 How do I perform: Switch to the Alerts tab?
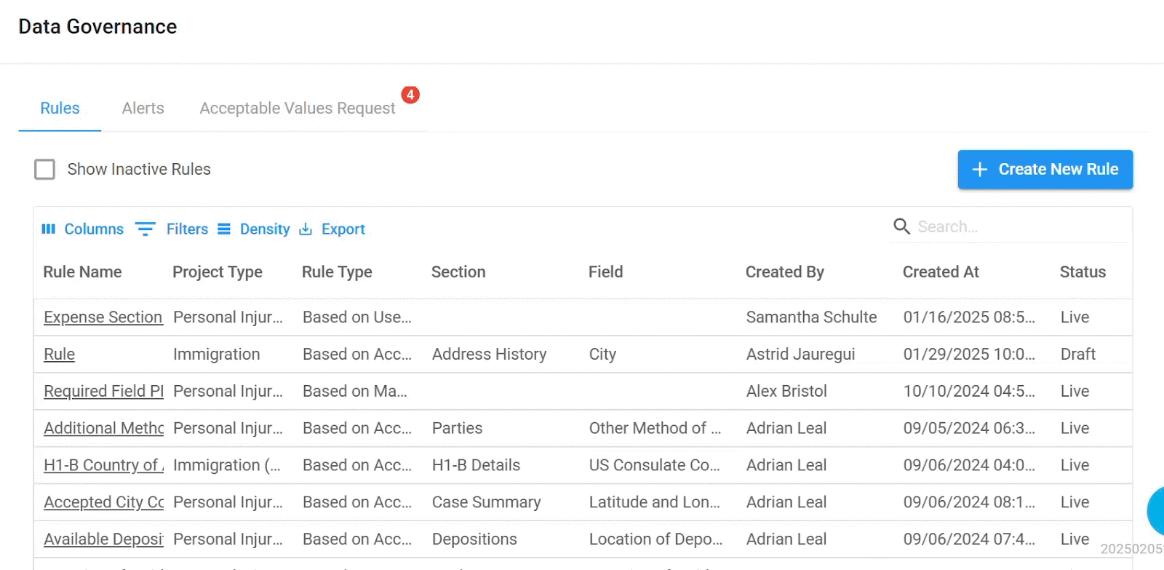coord(143,108)
